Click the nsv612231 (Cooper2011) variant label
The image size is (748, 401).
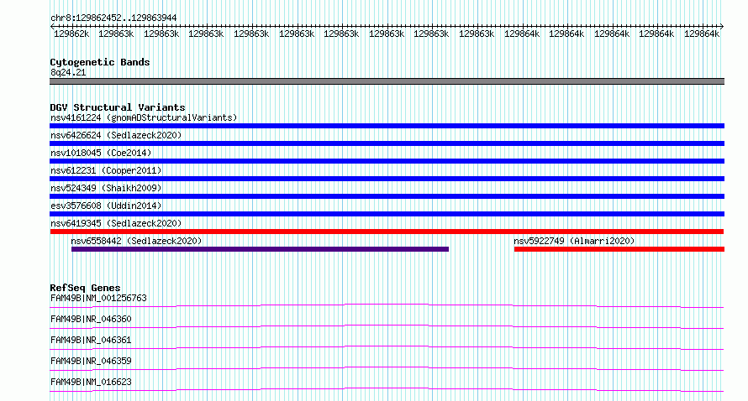pyautogui.click(x=106, y=170)
